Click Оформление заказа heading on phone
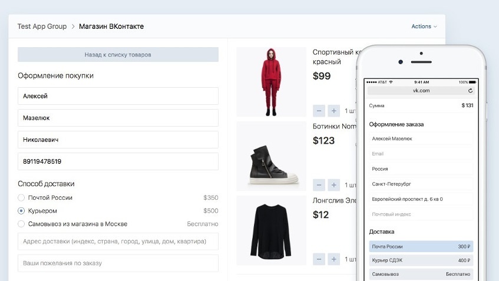 pos(396,124)
